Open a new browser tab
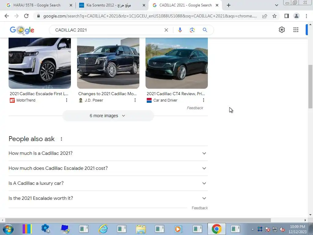This screenshot has width=313, height=235. (x=229, y=5)
